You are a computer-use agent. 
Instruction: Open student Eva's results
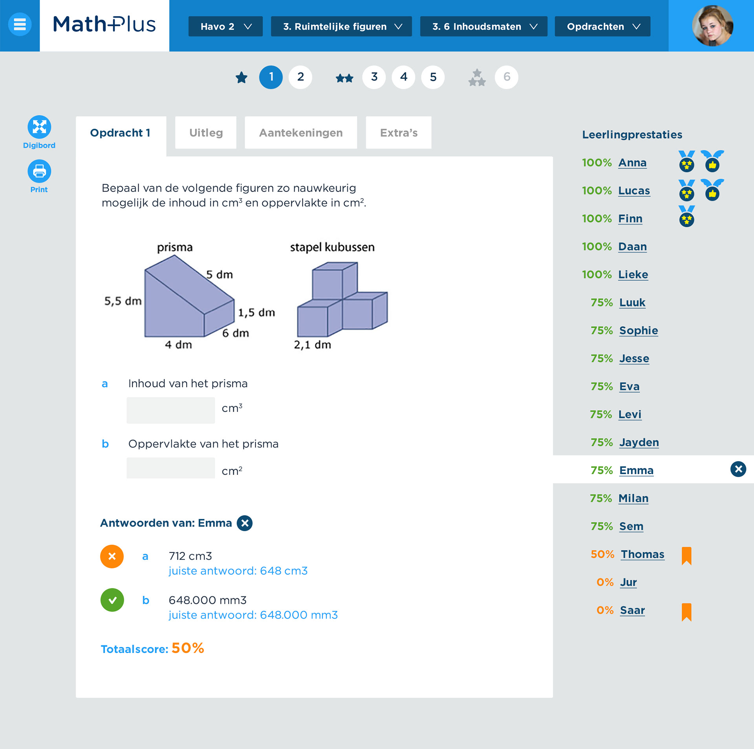629,386
